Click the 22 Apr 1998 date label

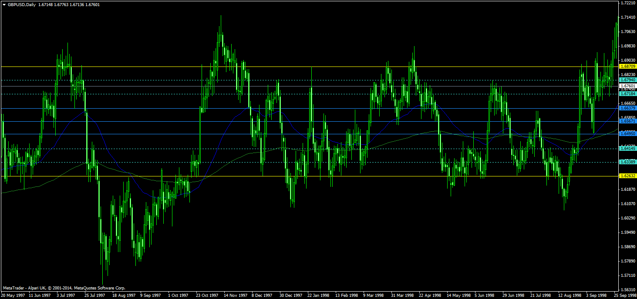click(x=430, y=295)
